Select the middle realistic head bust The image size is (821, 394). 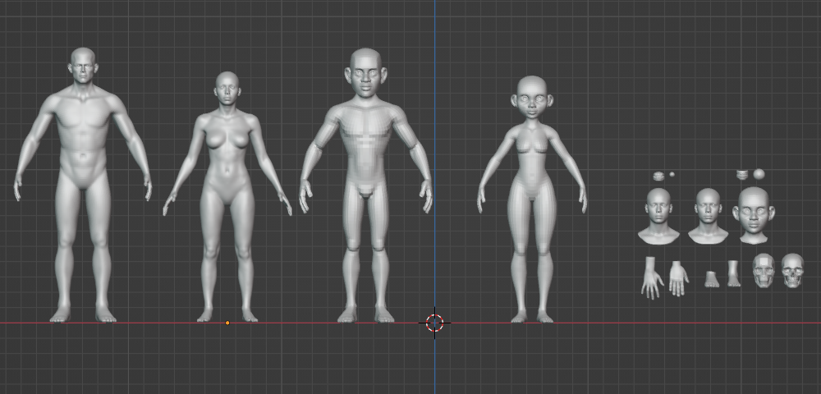(x=708, y=216)
